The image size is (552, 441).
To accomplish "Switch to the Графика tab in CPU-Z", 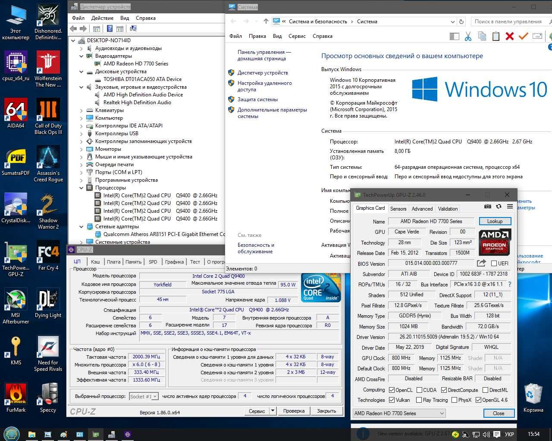I will point(174,262).
